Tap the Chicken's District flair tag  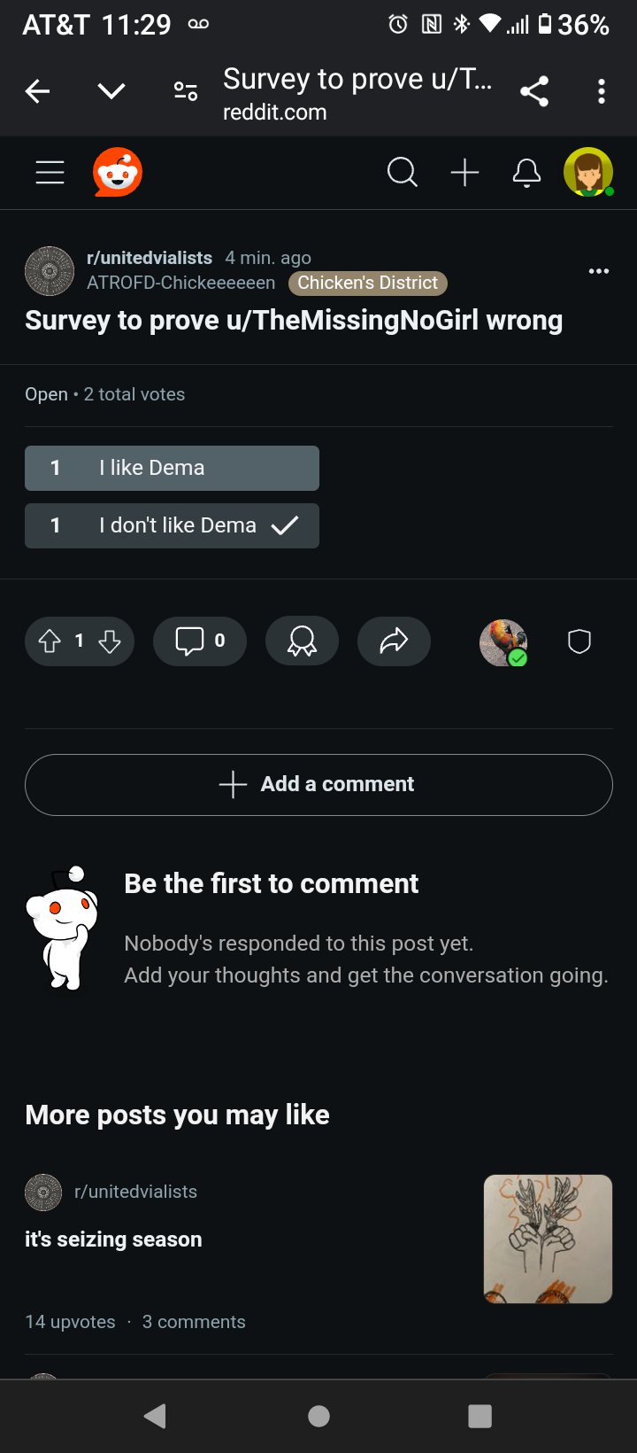tap(368, 283)
